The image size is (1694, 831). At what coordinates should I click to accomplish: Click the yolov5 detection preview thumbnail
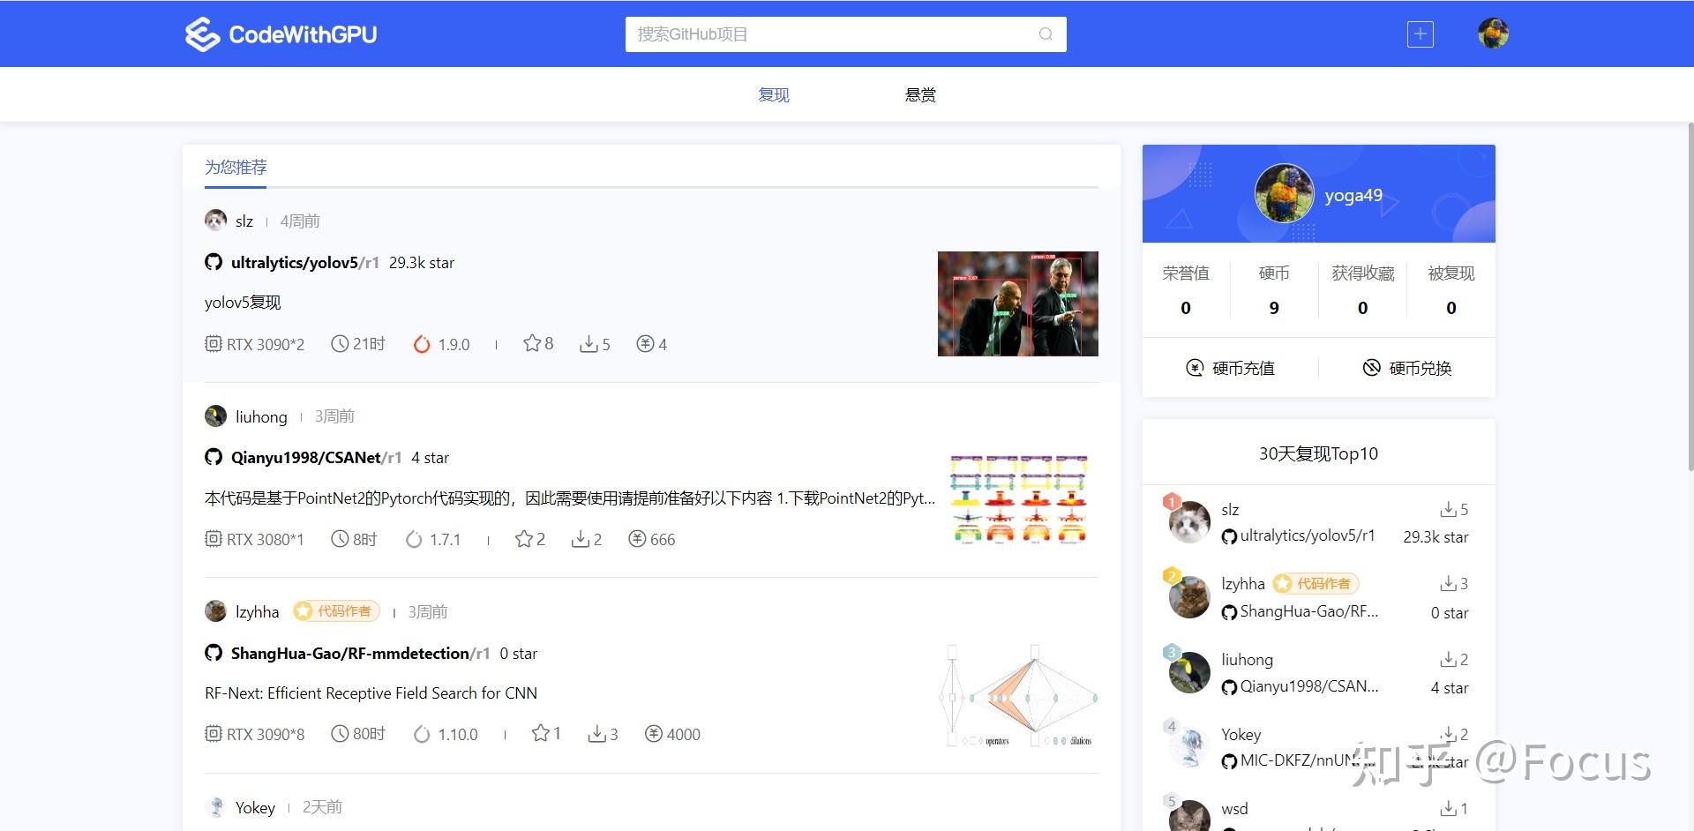click(1016, 303)
